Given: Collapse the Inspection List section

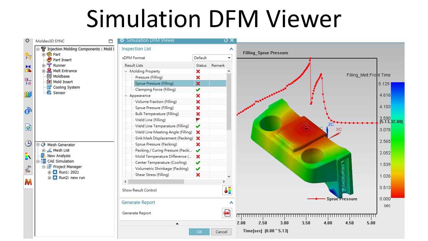Looking at the screenshot, I should [231, 49].
